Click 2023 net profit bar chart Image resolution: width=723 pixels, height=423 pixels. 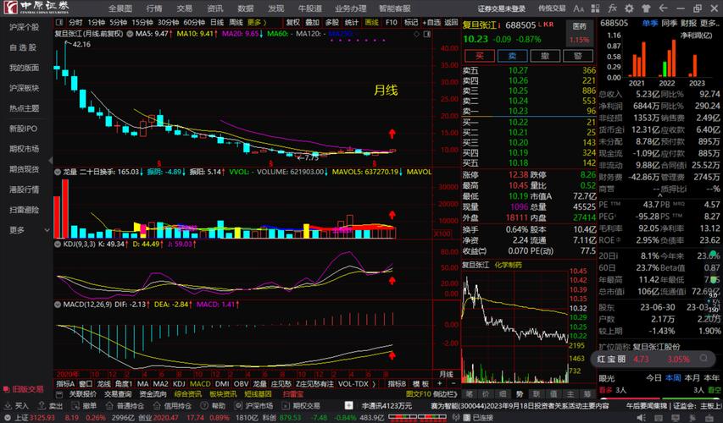[x=693, y=65]
